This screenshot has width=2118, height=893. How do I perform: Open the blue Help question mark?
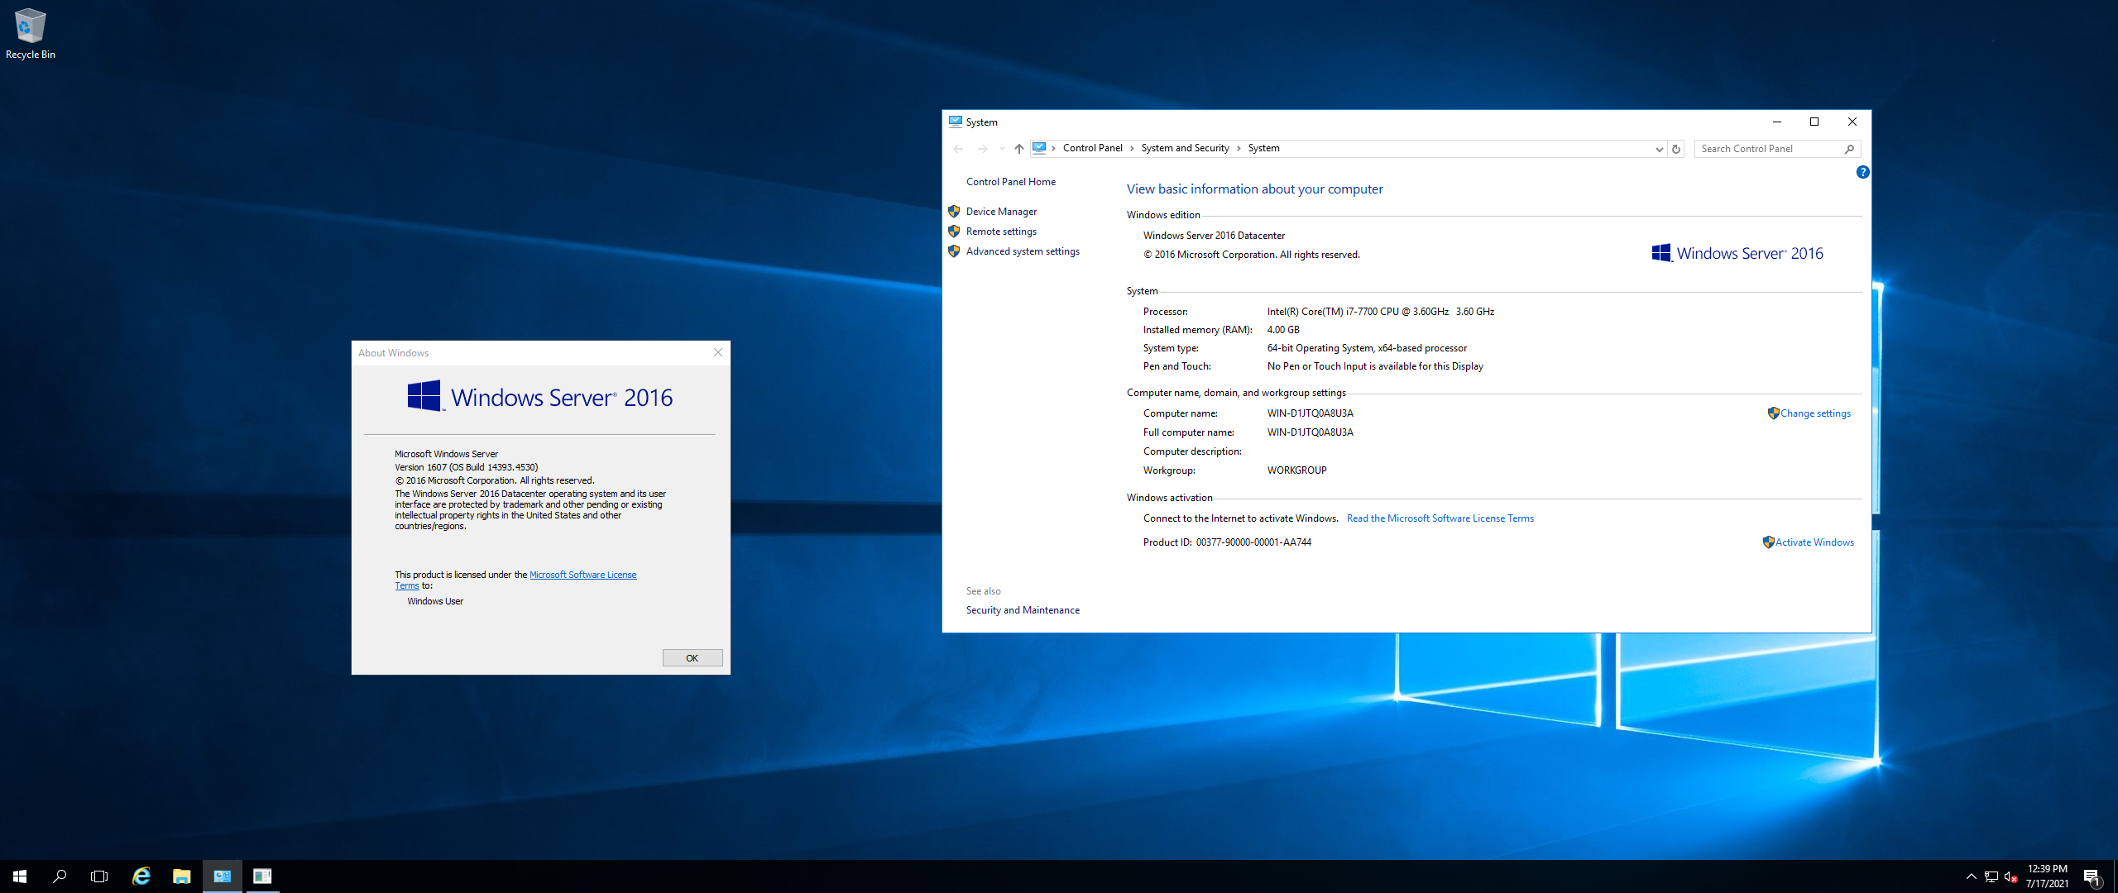point(1862,172)
